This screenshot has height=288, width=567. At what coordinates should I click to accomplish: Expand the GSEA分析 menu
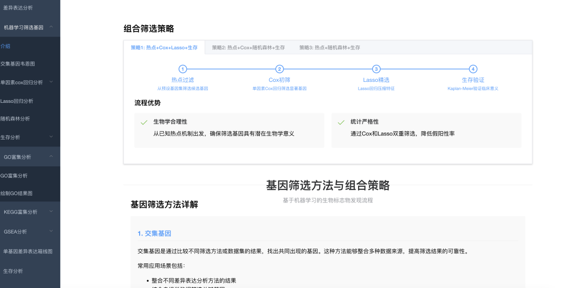51,231
